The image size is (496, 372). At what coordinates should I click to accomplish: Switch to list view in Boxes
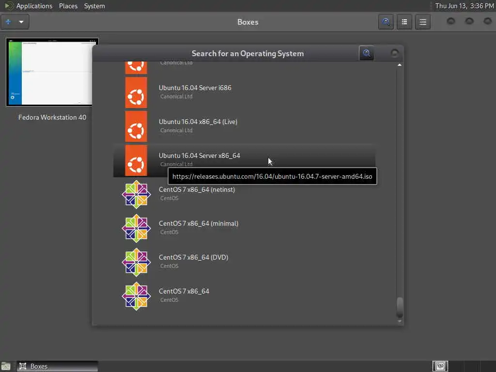[404, 22]
